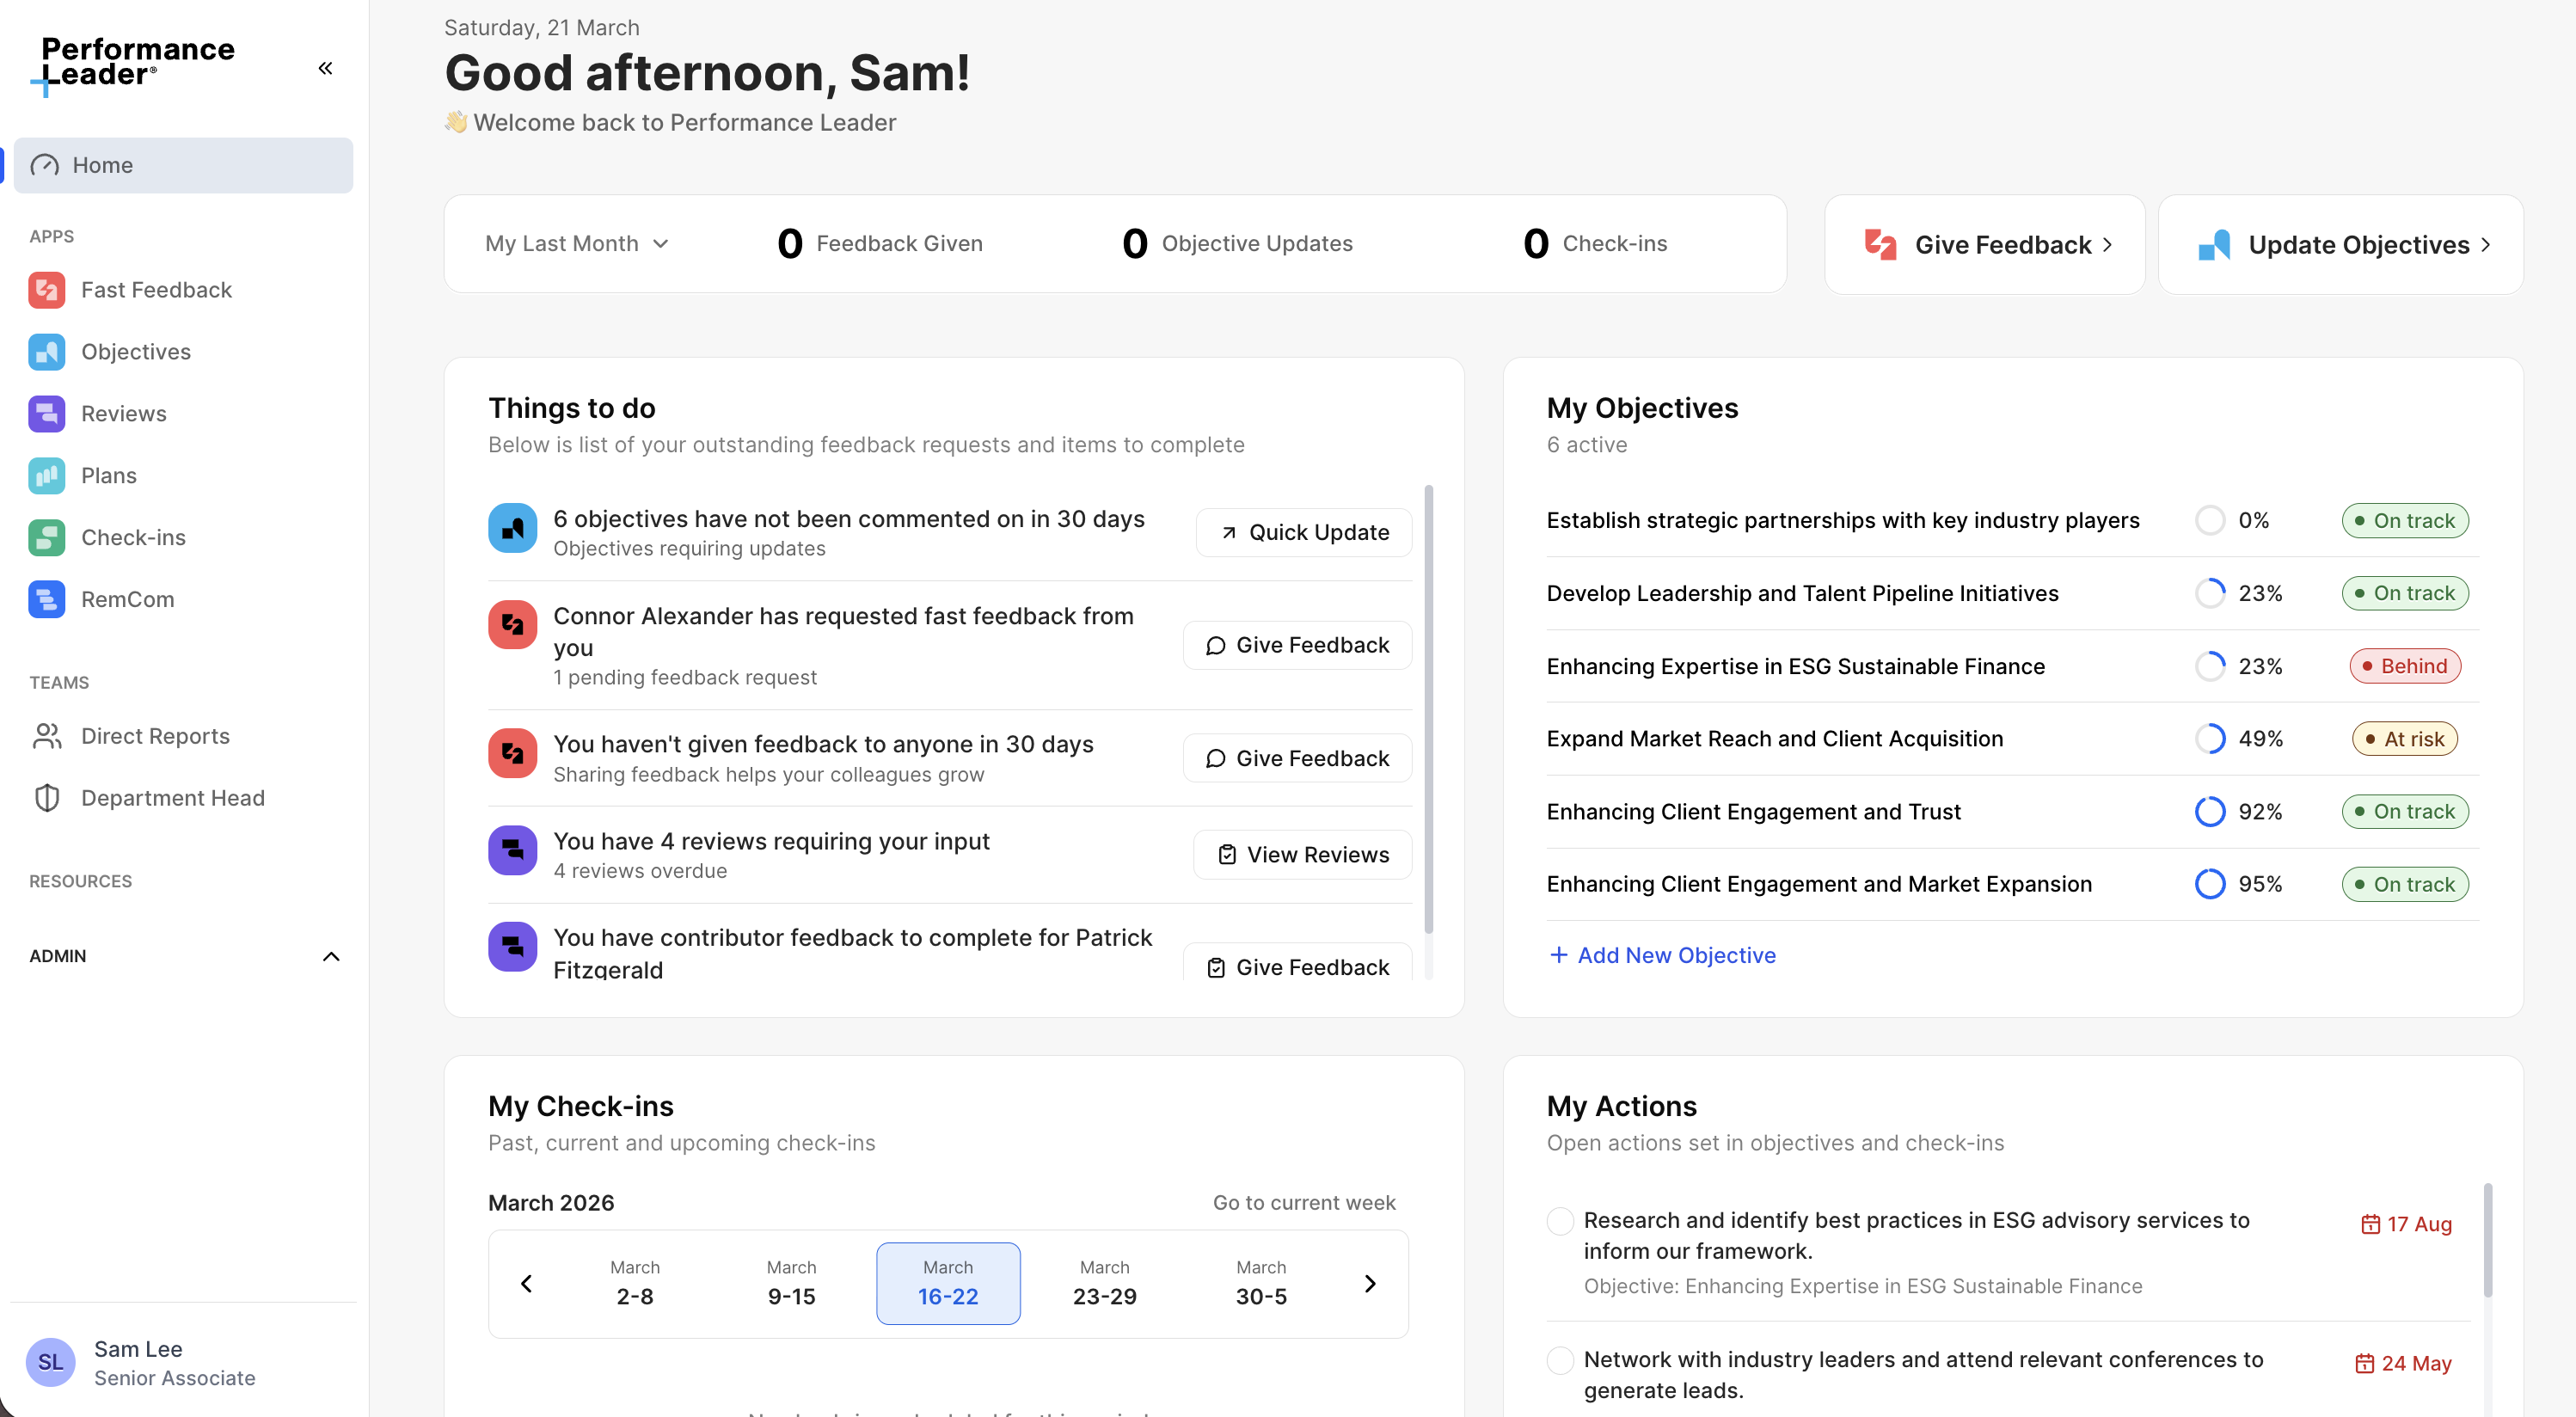The height and width of the screenshot is (1417, 2576).
Task: Open the Reviews app icon
Action: point(46,414)
